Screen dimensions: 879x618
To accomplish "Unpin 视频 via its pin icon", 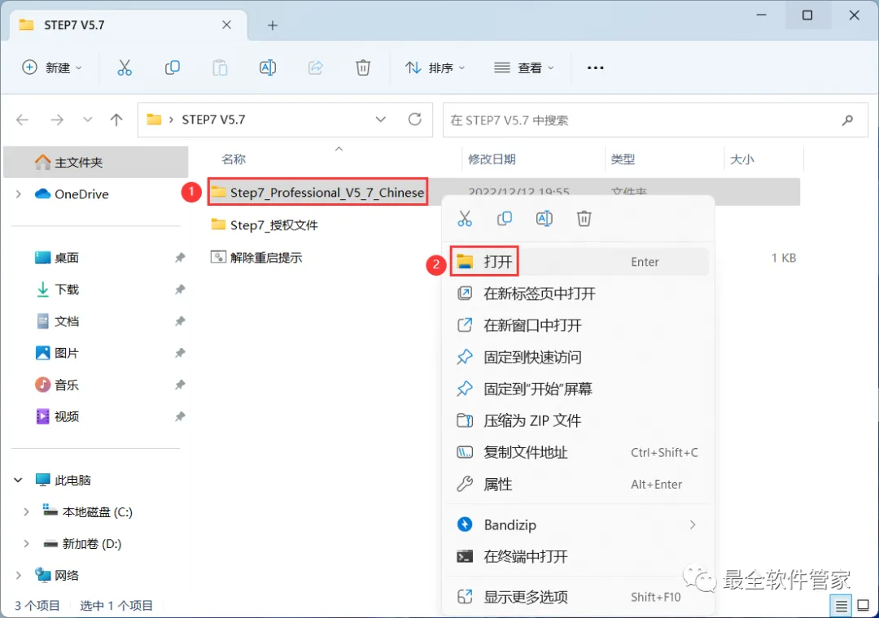I will [180, 417].
